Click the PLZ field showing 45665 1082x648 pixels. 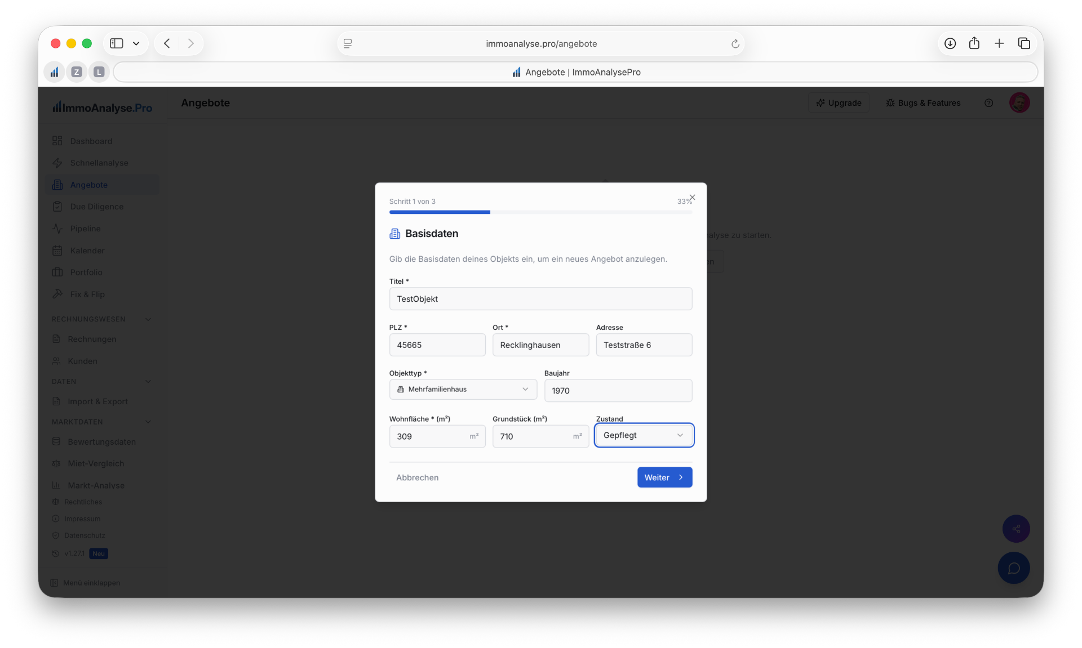(437, 345)
